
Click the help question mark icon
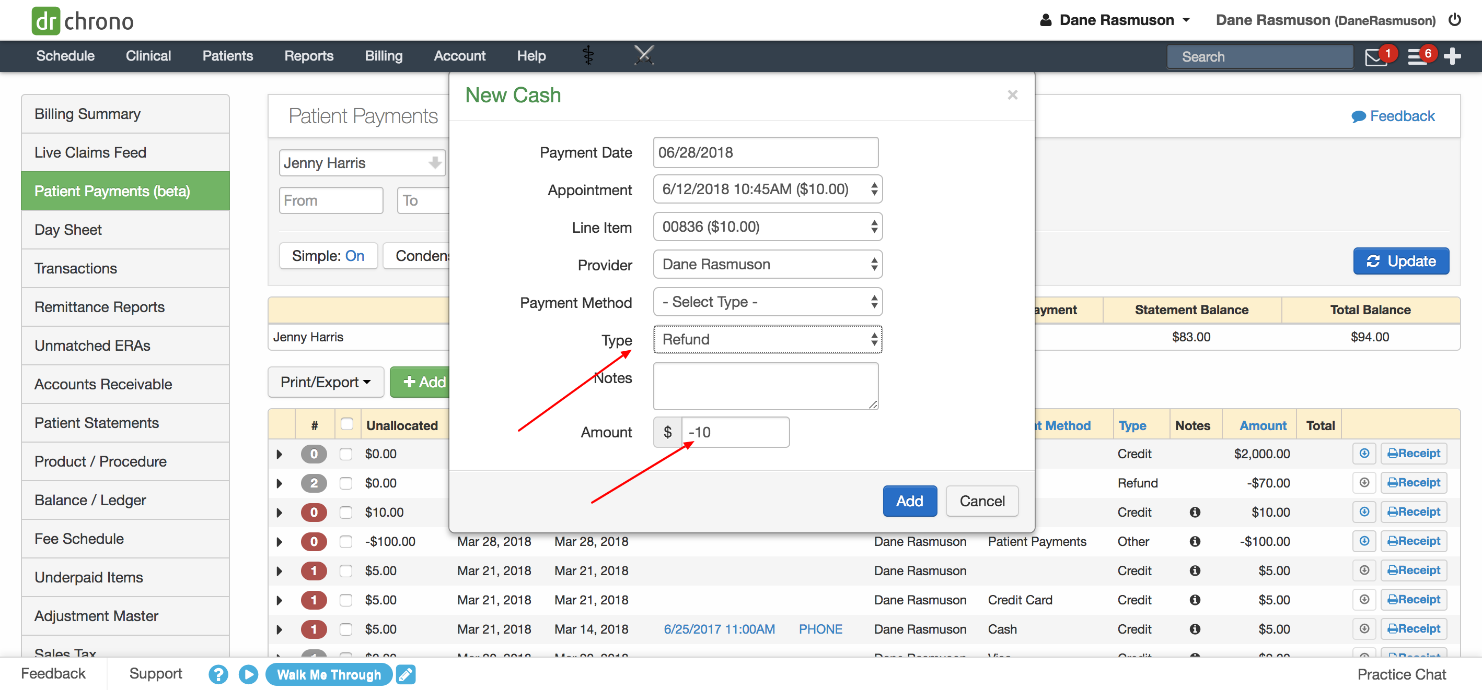pos(218,674)
